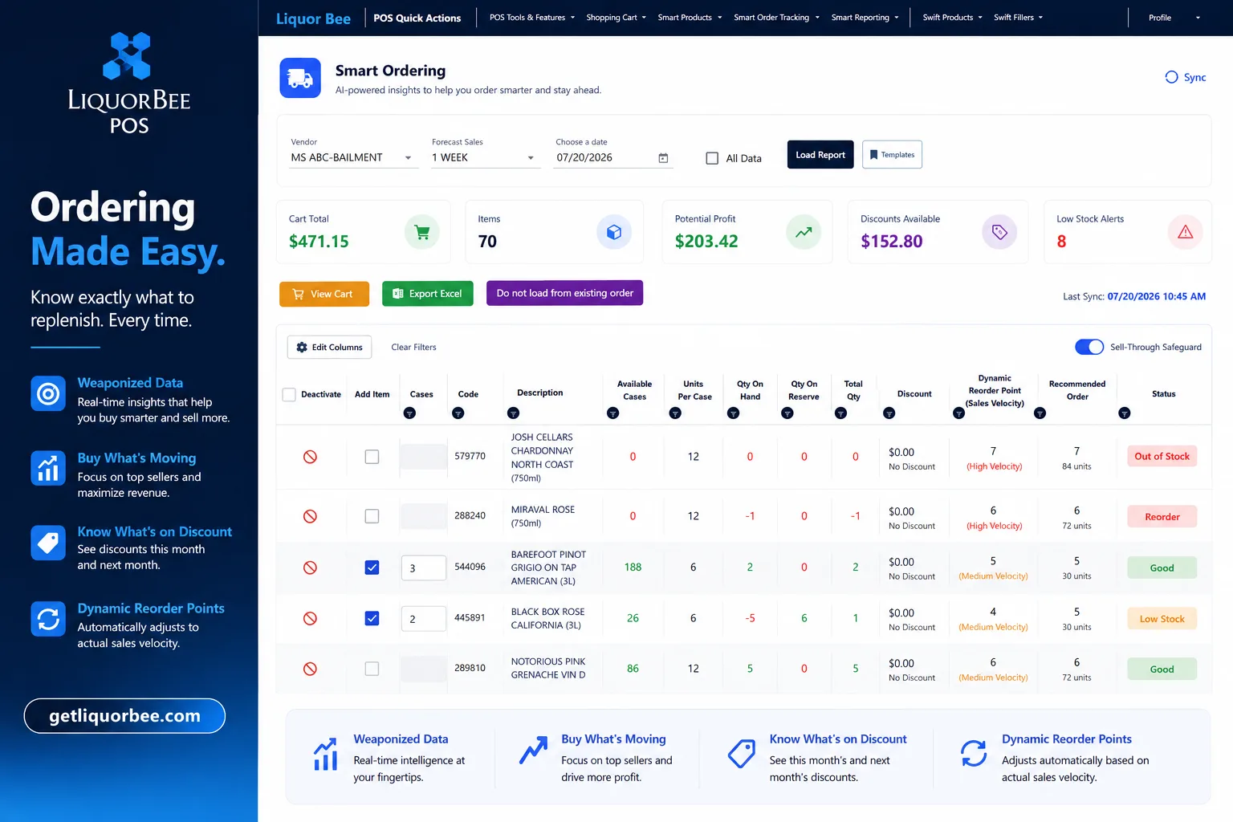The height and width of the screenshot is (822, 1233).
Task: Filter the Available Cases column
Action: pyautogui.click(x=613, y=413)
